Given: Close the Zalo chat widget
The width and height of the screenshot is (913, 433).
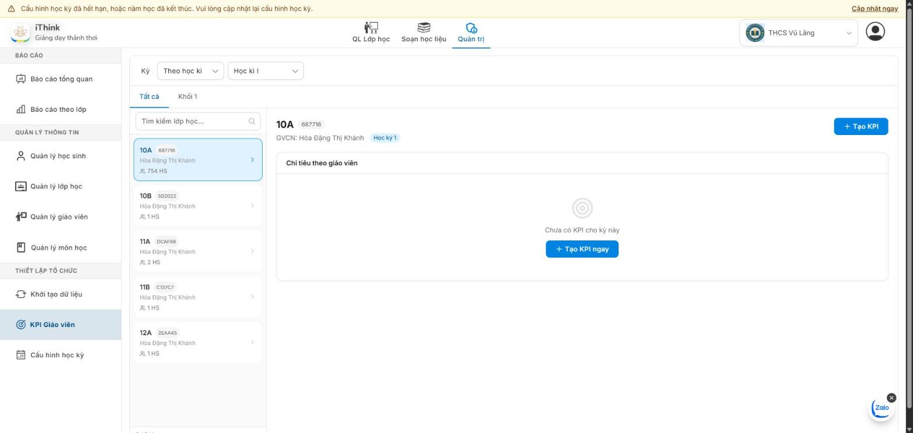Looking at the screenshot, I should pos(891,398).
